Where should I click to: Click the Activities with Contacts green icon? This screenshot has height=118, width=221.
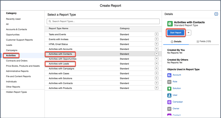point(170,24)
